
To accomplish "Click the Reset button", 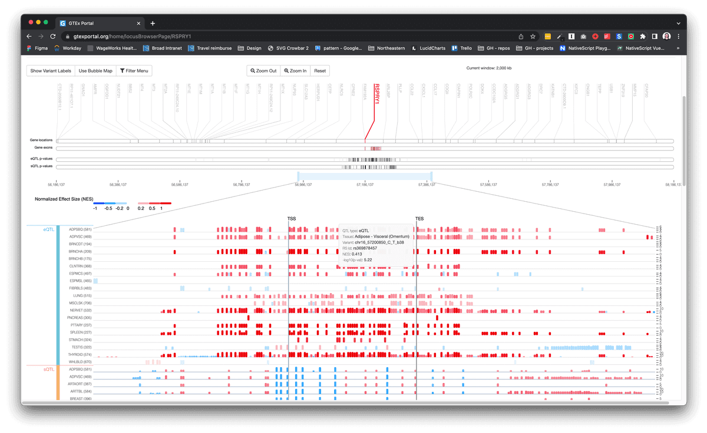I will (319, 71).
